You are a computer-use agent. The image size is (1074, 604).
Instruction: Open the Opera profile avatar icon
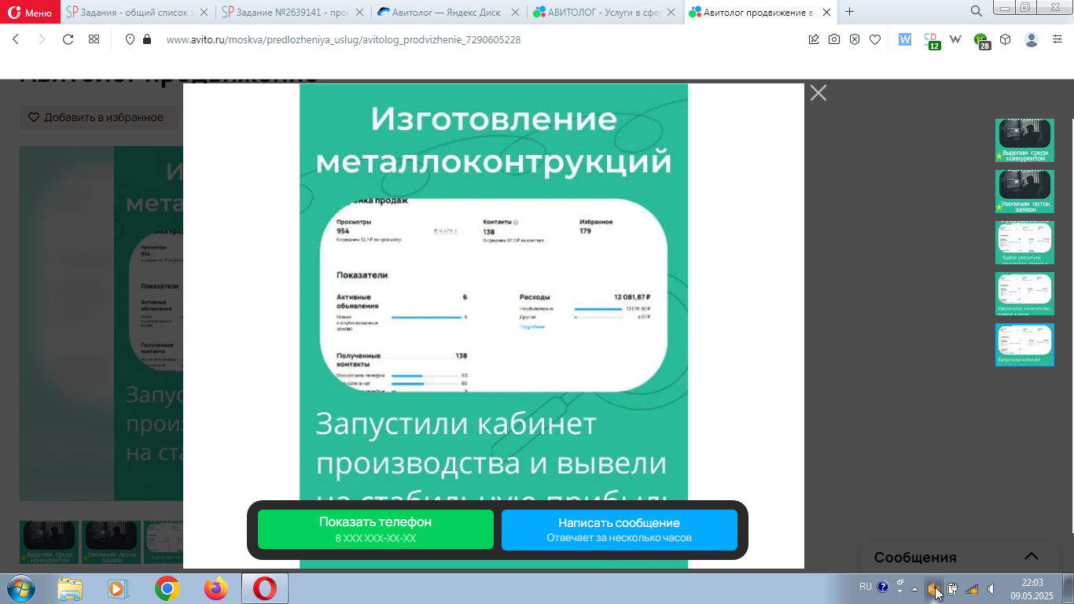point(1032,39)
